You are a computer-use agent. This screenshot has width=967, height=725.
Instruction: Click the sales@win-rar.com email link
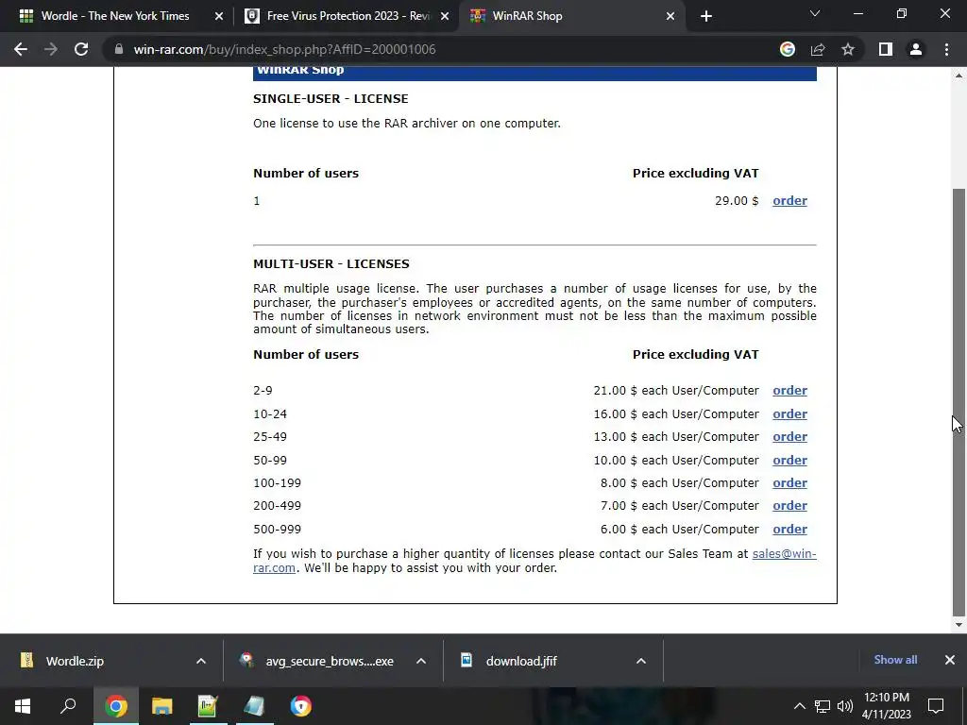pos(784,553)
